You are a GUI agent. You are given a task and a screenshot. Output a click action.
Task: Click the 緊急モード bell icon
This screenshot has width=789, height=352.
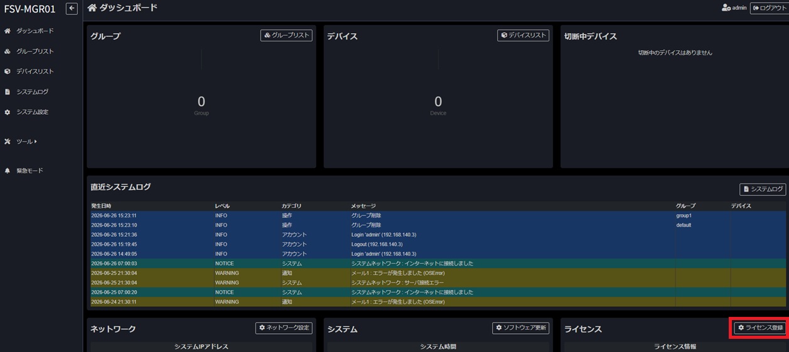point(8,171)
